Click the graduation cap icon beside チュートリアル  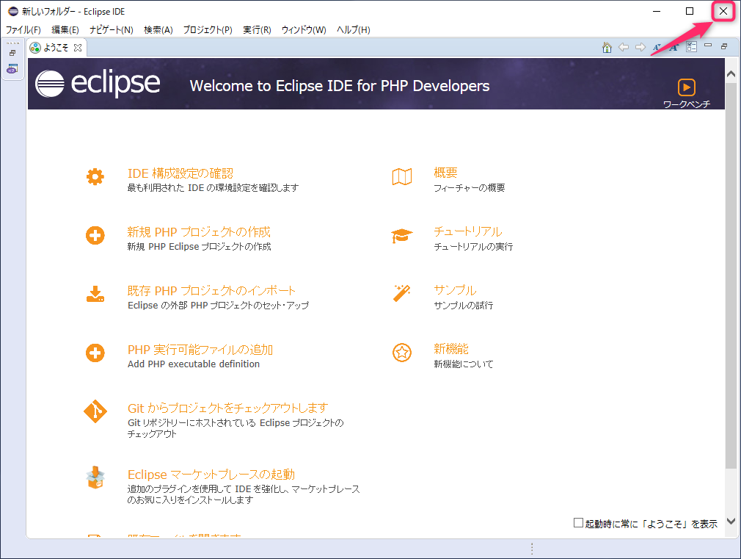(x=402, y=235)
